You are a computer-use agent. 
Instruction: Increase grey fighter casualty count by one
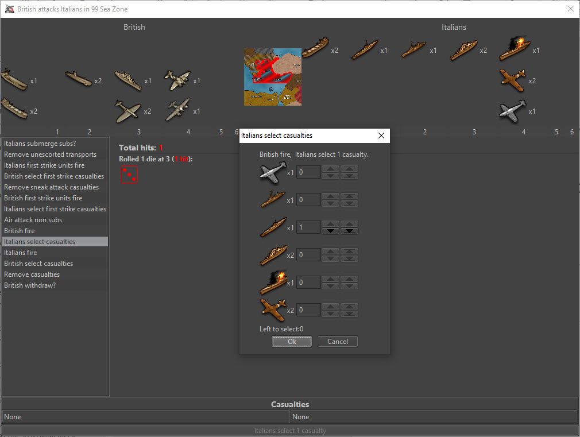(330, 169)
